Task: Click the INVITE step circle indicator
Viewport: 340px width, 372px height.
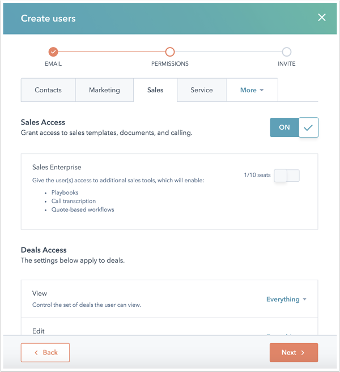Action: (x=287, y=52)
